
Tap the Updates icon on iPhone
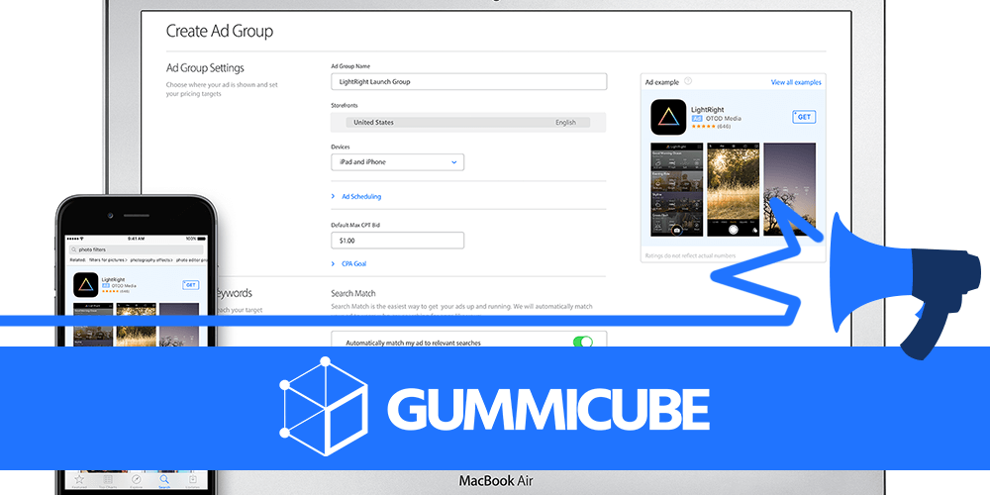(193, 480)
